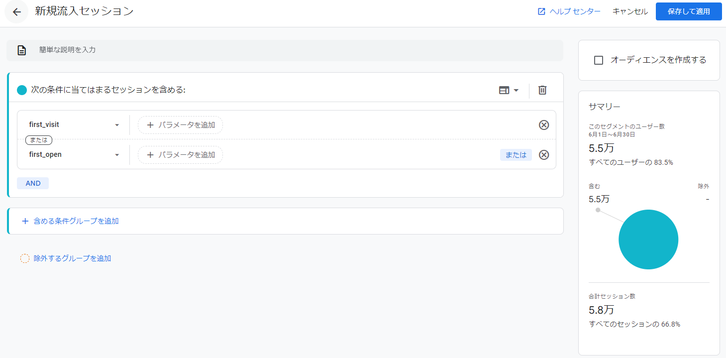Image resolution: width=726 pixels, height=358 pixels.
Task: Click the plus icon in first_visit row
Action: [150, 125]
